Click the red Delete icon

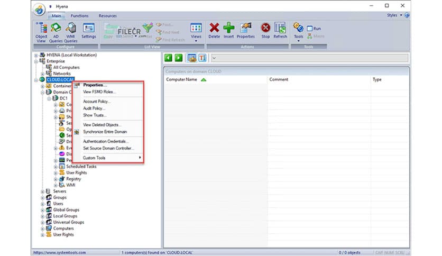coord(214,28)
